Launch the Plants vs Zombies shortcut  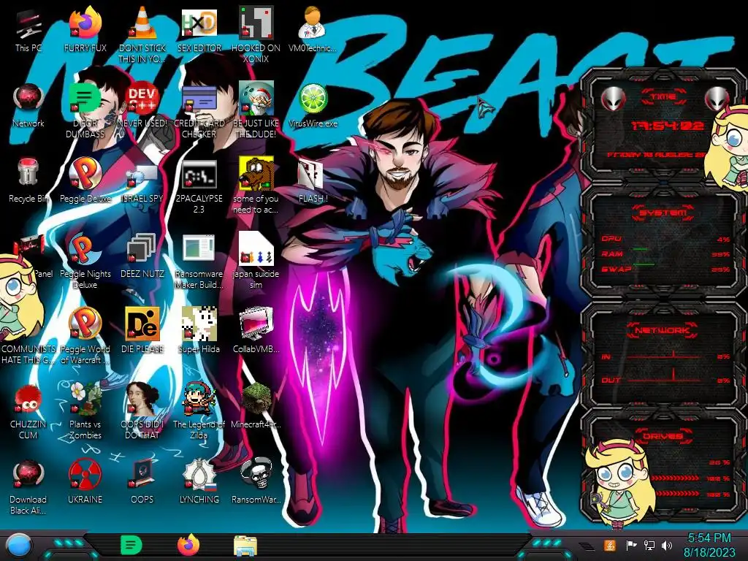pos(85,411)
